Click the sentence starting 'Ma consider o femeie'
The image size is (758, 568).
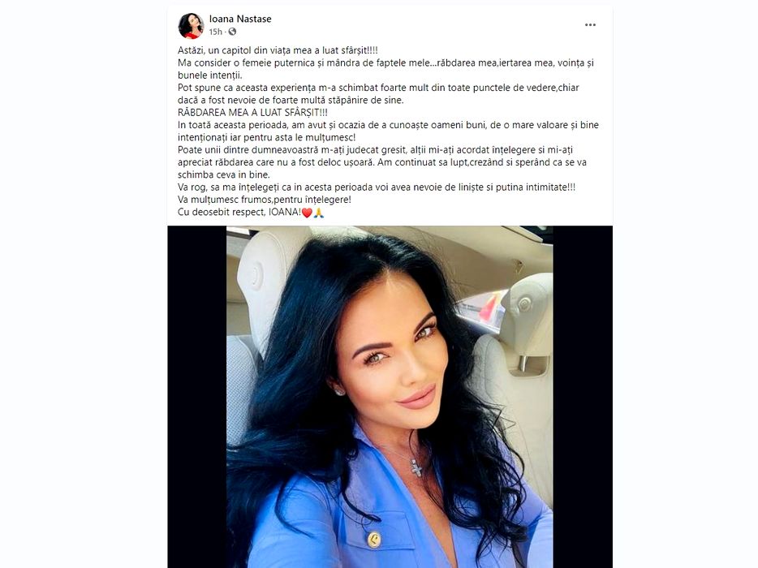pyautogui.click(x=385, y=69)
